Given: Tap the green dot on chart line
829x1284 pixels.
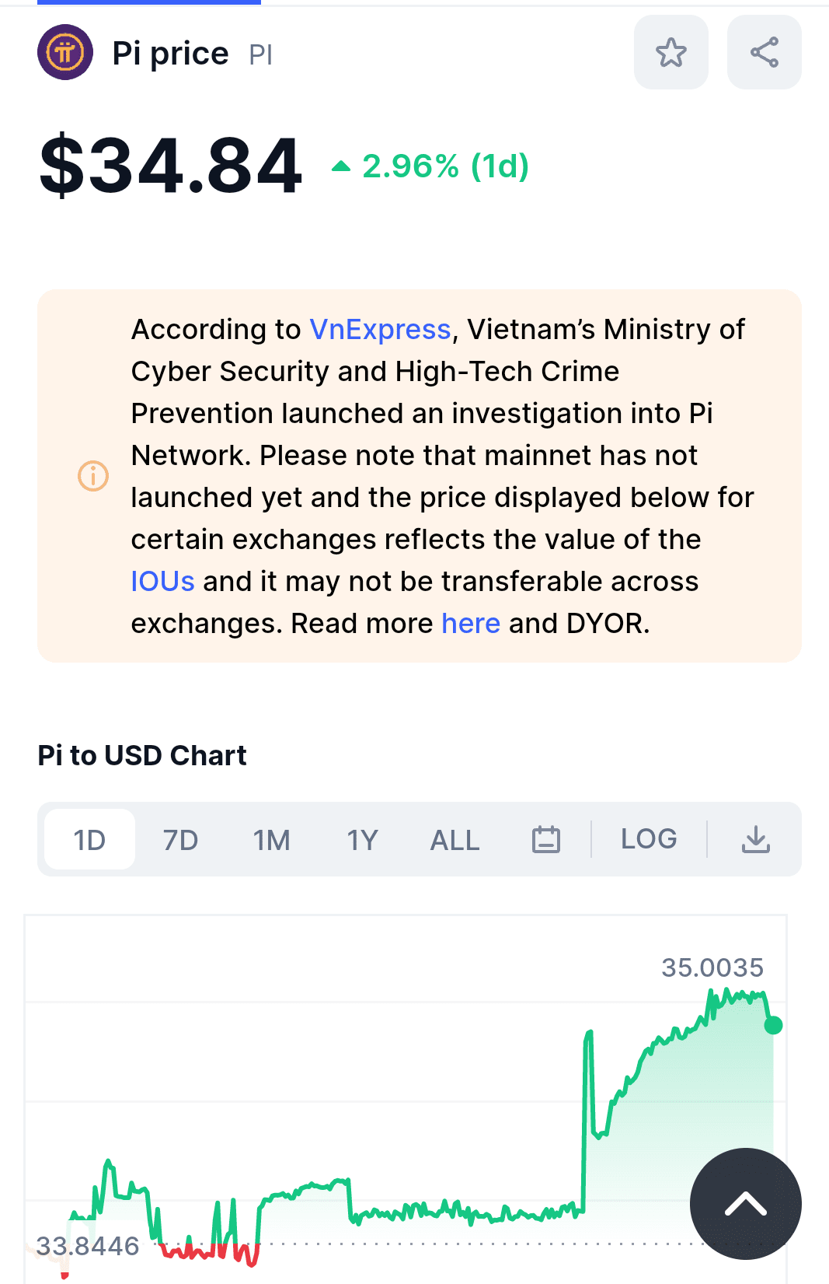Looking at the screenshot, I should point(773,1025).
